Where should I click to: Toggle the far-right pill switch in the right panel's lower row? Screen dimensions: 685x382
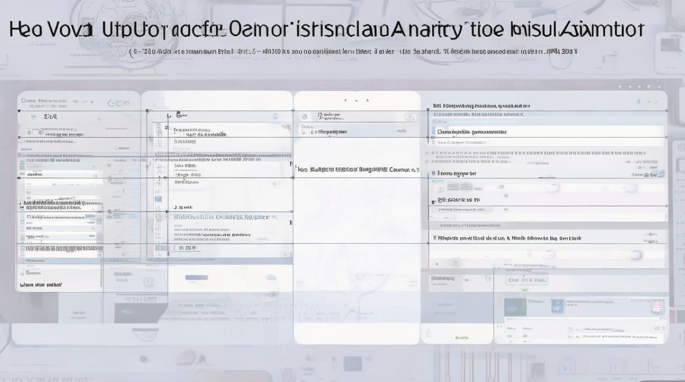pos(636,255)
